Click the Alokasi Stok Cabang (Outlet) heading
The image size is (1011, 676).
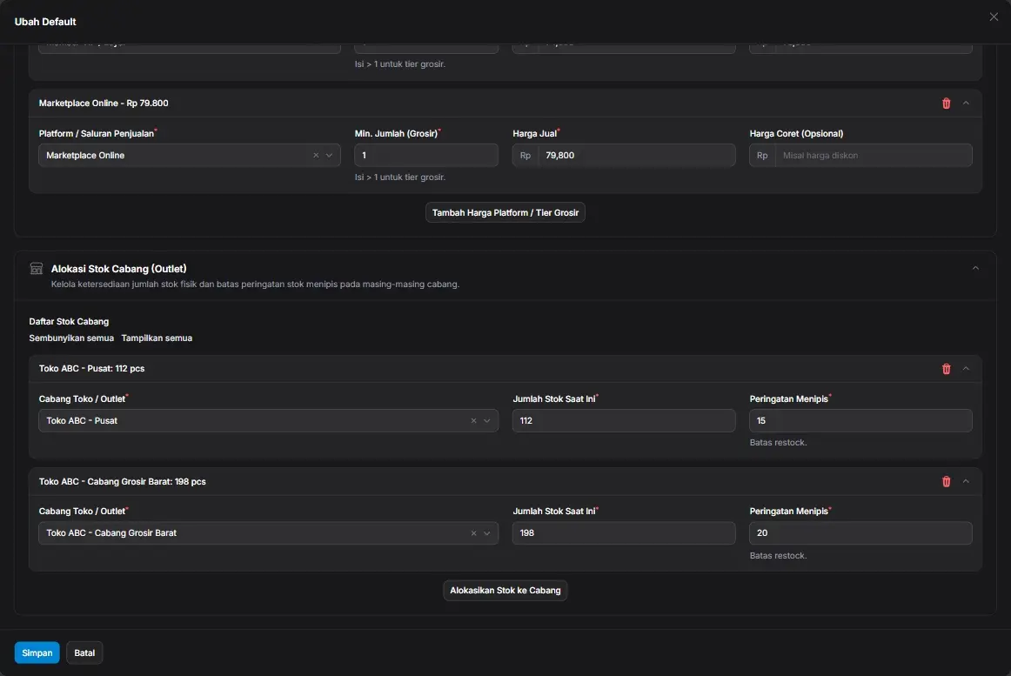pos(118,269)
